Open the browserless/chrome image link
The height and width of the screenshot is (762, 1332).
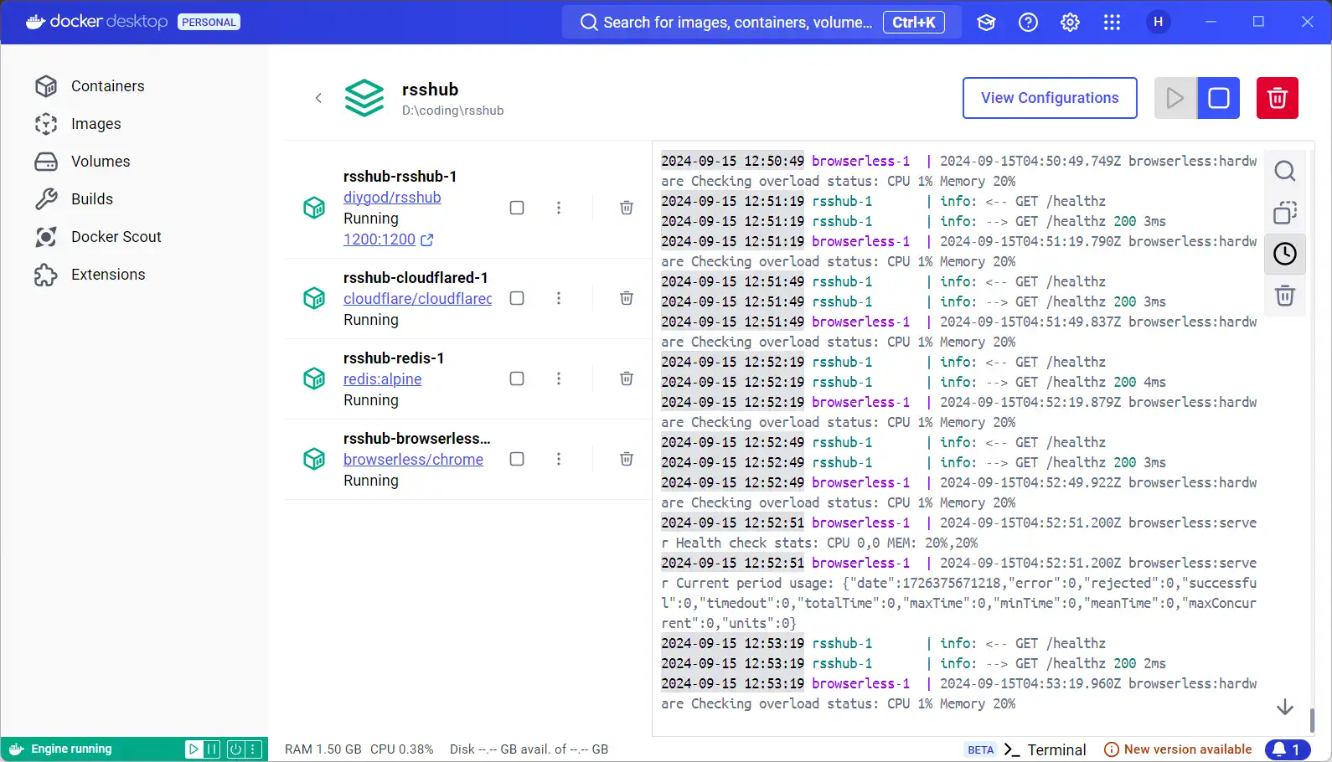[413, 460]
